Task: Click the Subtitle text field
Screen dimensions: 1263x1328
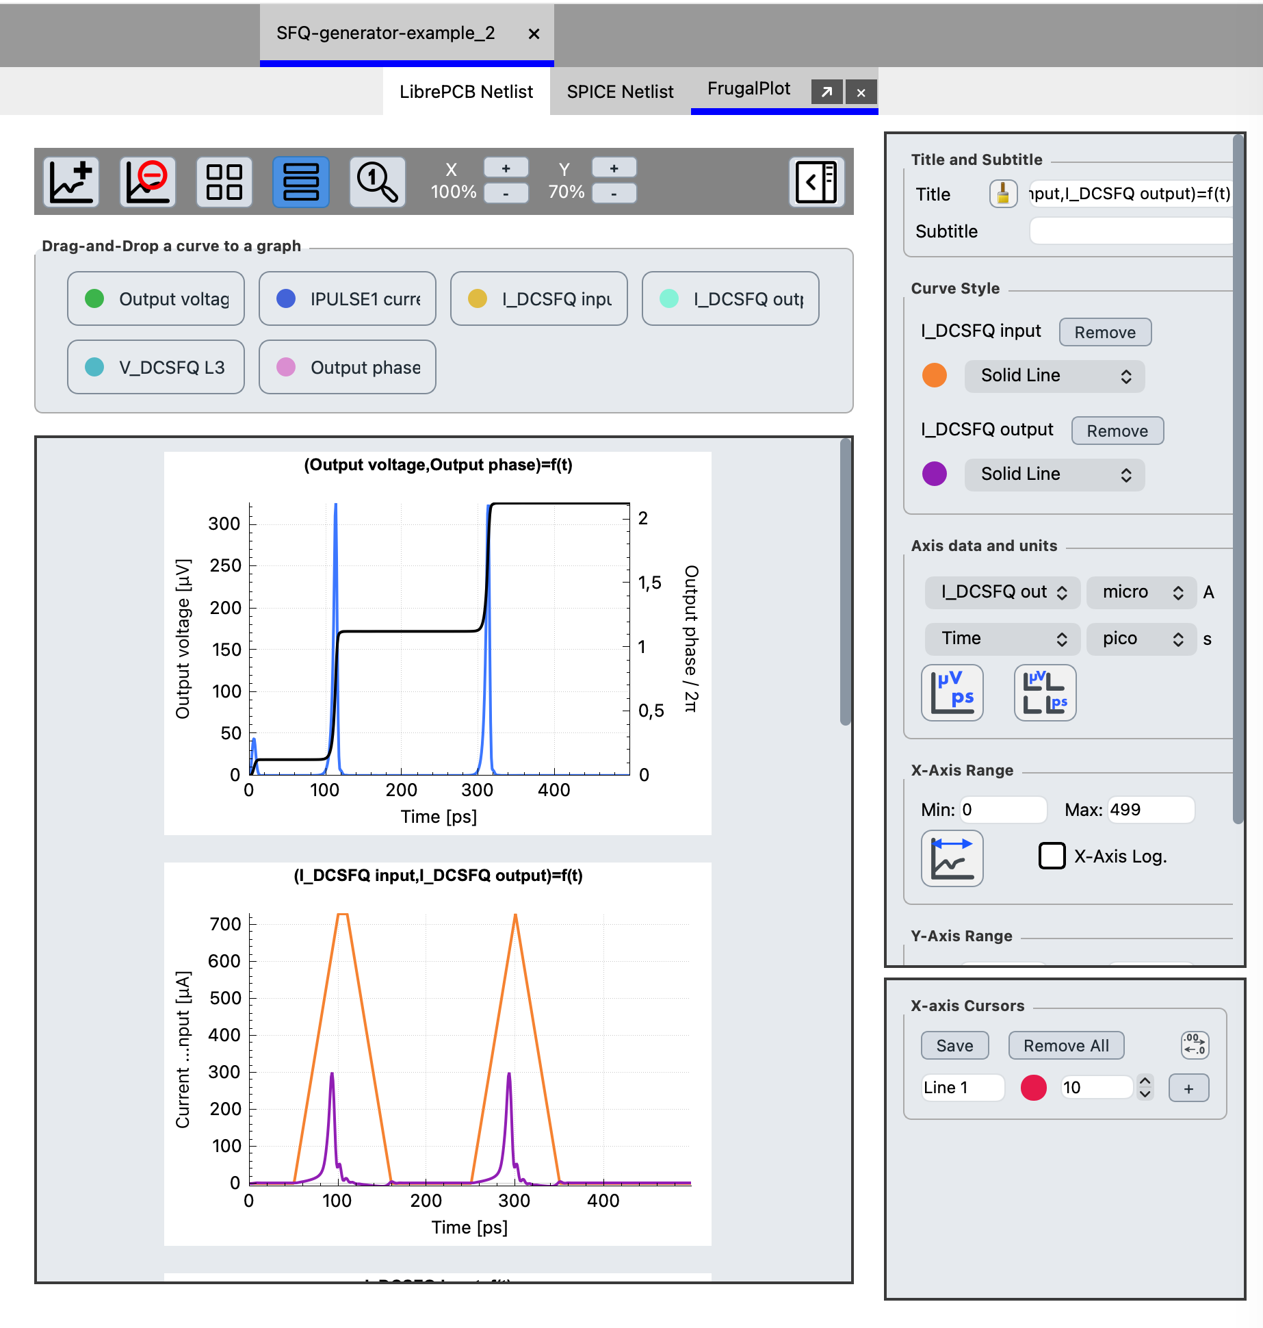Action: (1130, 231)
